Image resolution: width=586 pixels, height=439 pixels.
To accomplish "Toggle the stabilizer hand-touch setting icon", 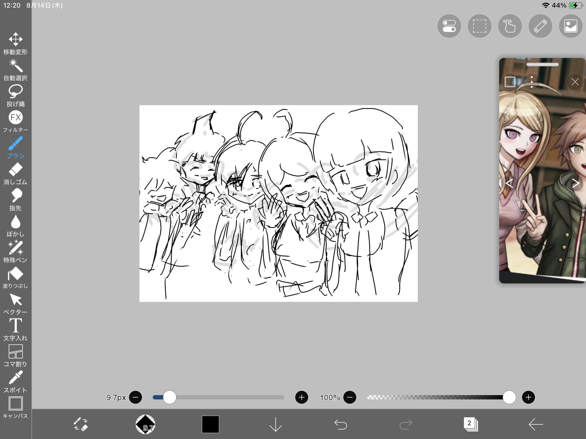I will (x=510, y=26).
